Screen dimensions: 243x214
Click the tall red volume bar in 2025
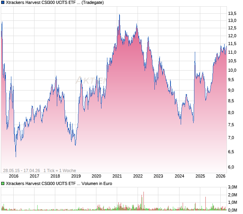206,203
